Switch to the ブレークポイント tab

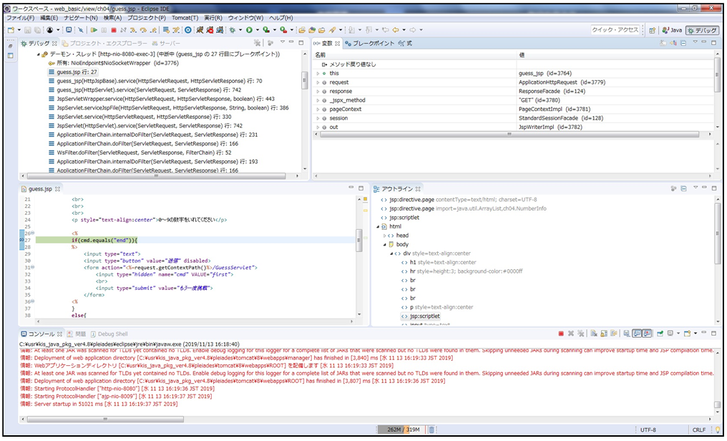[369, 44]
